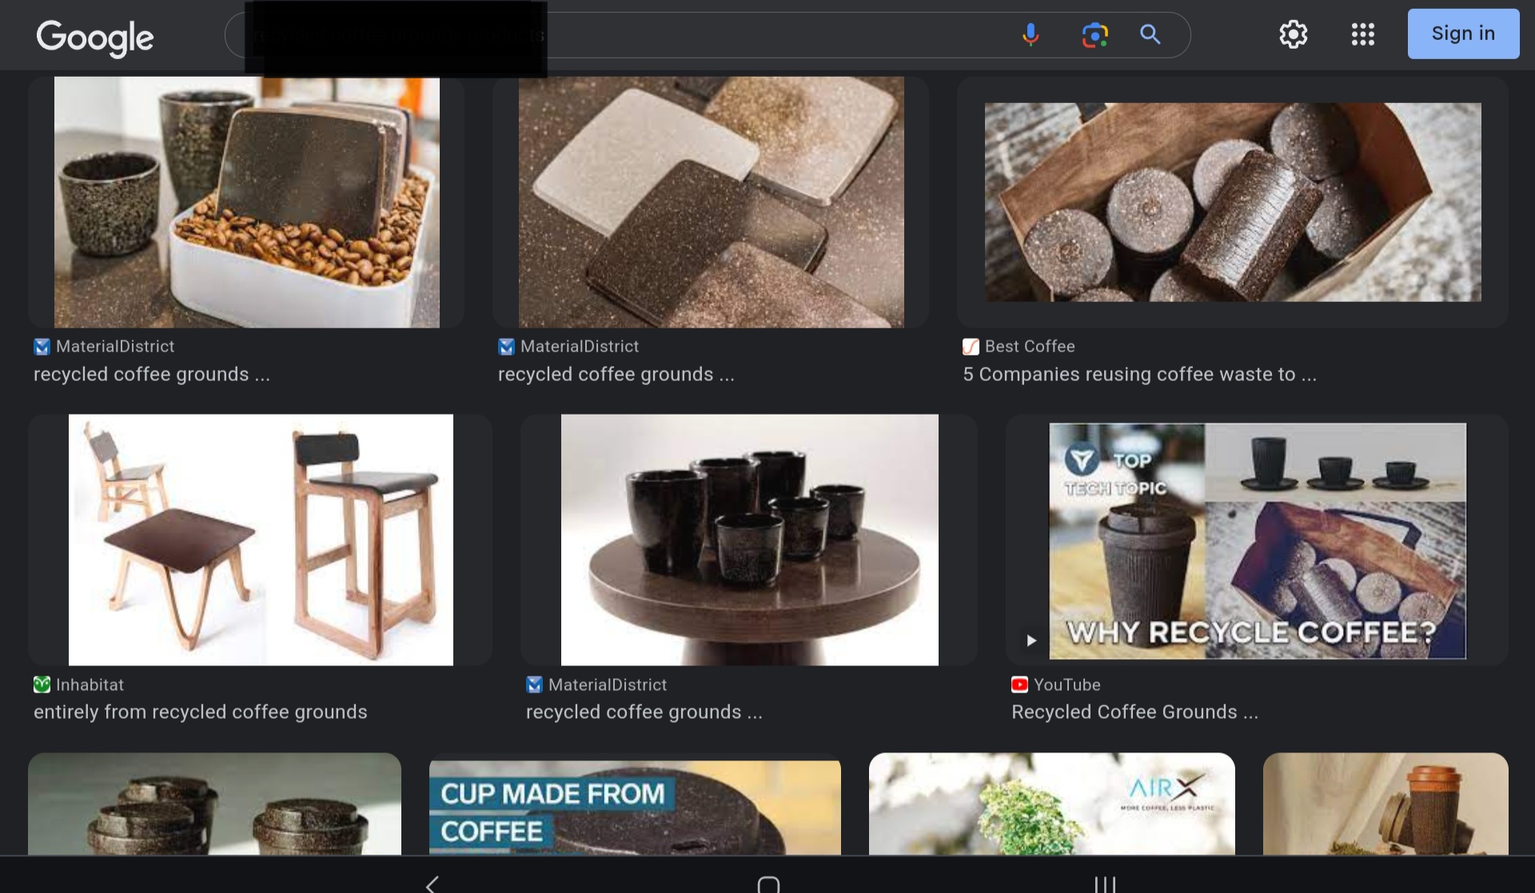Open thumbnail of black cups on round table
Screen dimensions: 1535x893
click(749, 539)
